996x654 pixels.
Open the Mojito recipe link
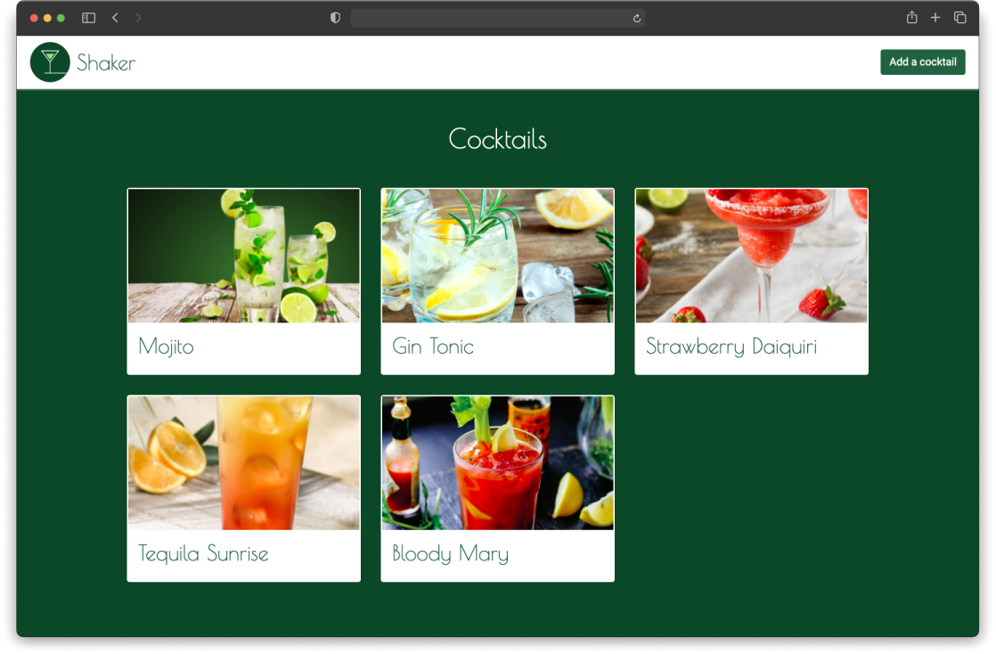[x=165, y=347]
